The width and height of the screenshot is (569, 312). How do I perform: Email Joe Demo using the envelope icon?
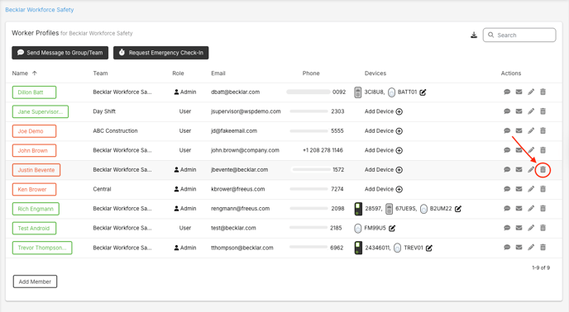(519, 130)
